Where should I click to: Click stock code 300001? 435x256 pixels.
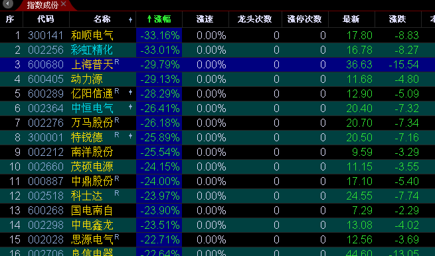46,137
